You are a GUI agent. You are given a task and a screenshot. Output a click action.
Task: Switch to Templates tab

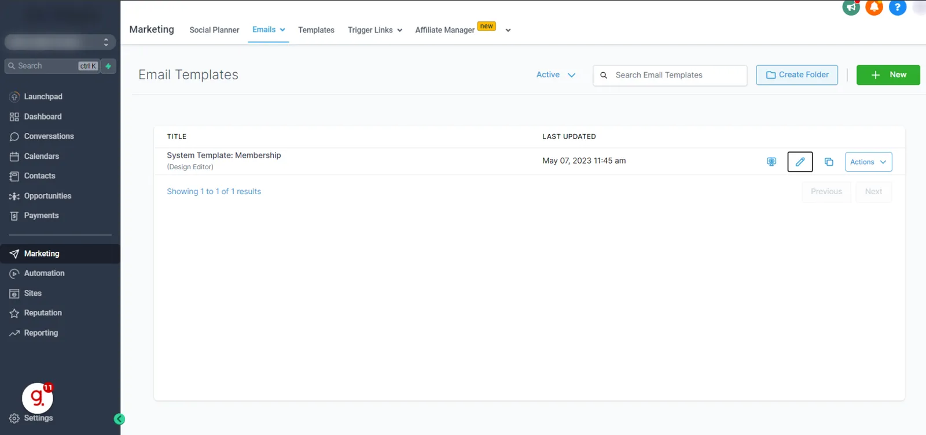[x=316, y=30]
